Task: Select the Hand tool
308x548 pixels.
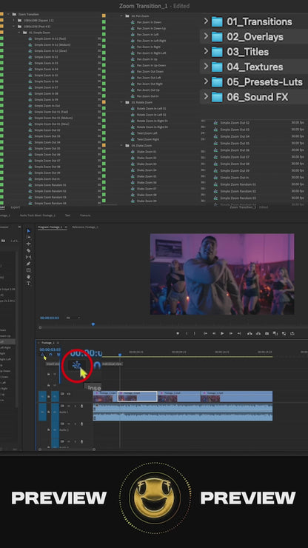Action: click(x=29, y=277)
